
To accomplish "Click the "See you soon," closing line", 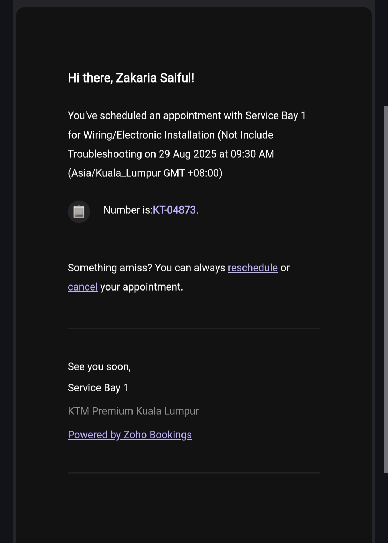I will pyautogui.click(x=99, y=367).
